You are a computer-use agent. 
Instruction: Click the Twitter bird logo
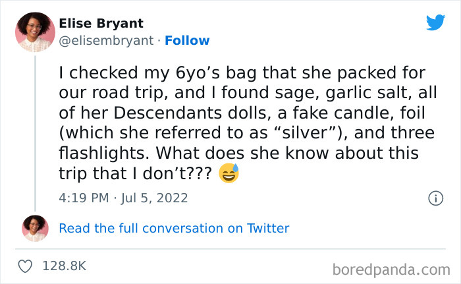(435, 23)
